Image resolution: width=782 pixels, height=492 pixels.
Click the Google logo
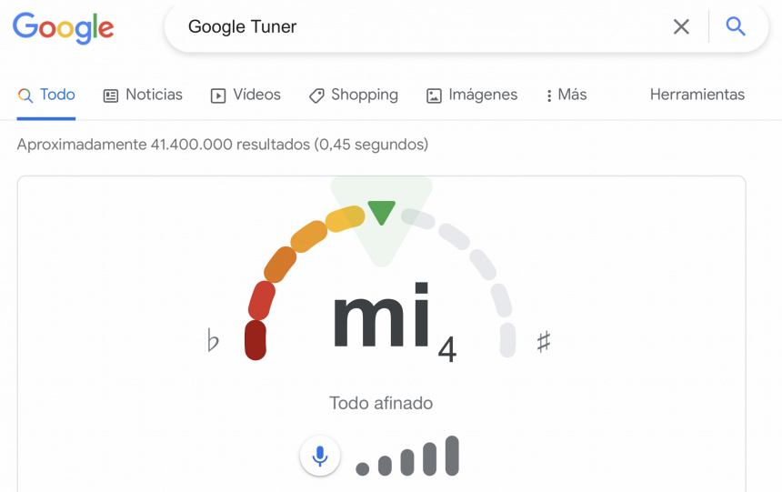click(64, 28)
